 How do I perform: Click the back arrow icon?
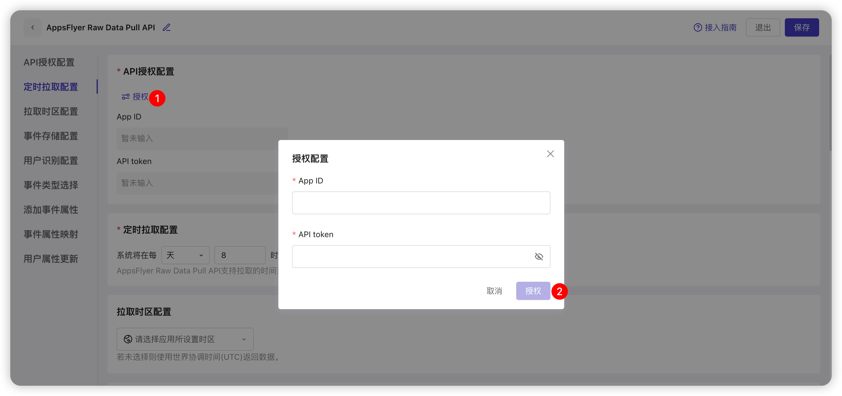(x=32, y=27)
